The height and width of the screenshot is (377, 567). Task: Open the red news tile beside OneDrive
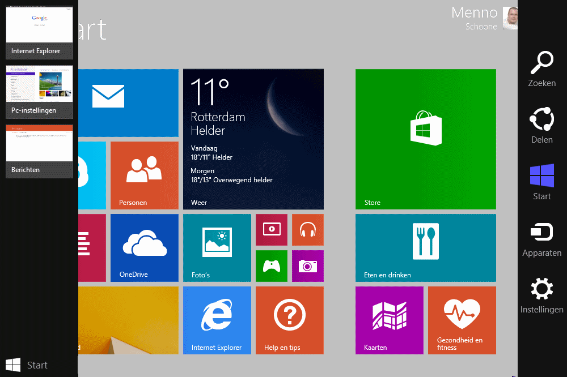(x=92, y=248)
